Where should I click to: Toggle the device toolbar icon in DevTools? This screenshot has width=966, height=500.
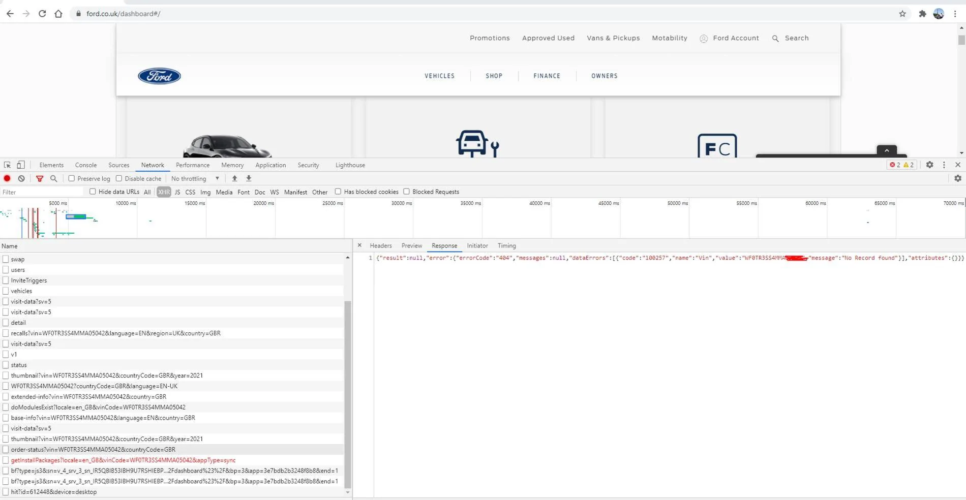click(21, 165)
